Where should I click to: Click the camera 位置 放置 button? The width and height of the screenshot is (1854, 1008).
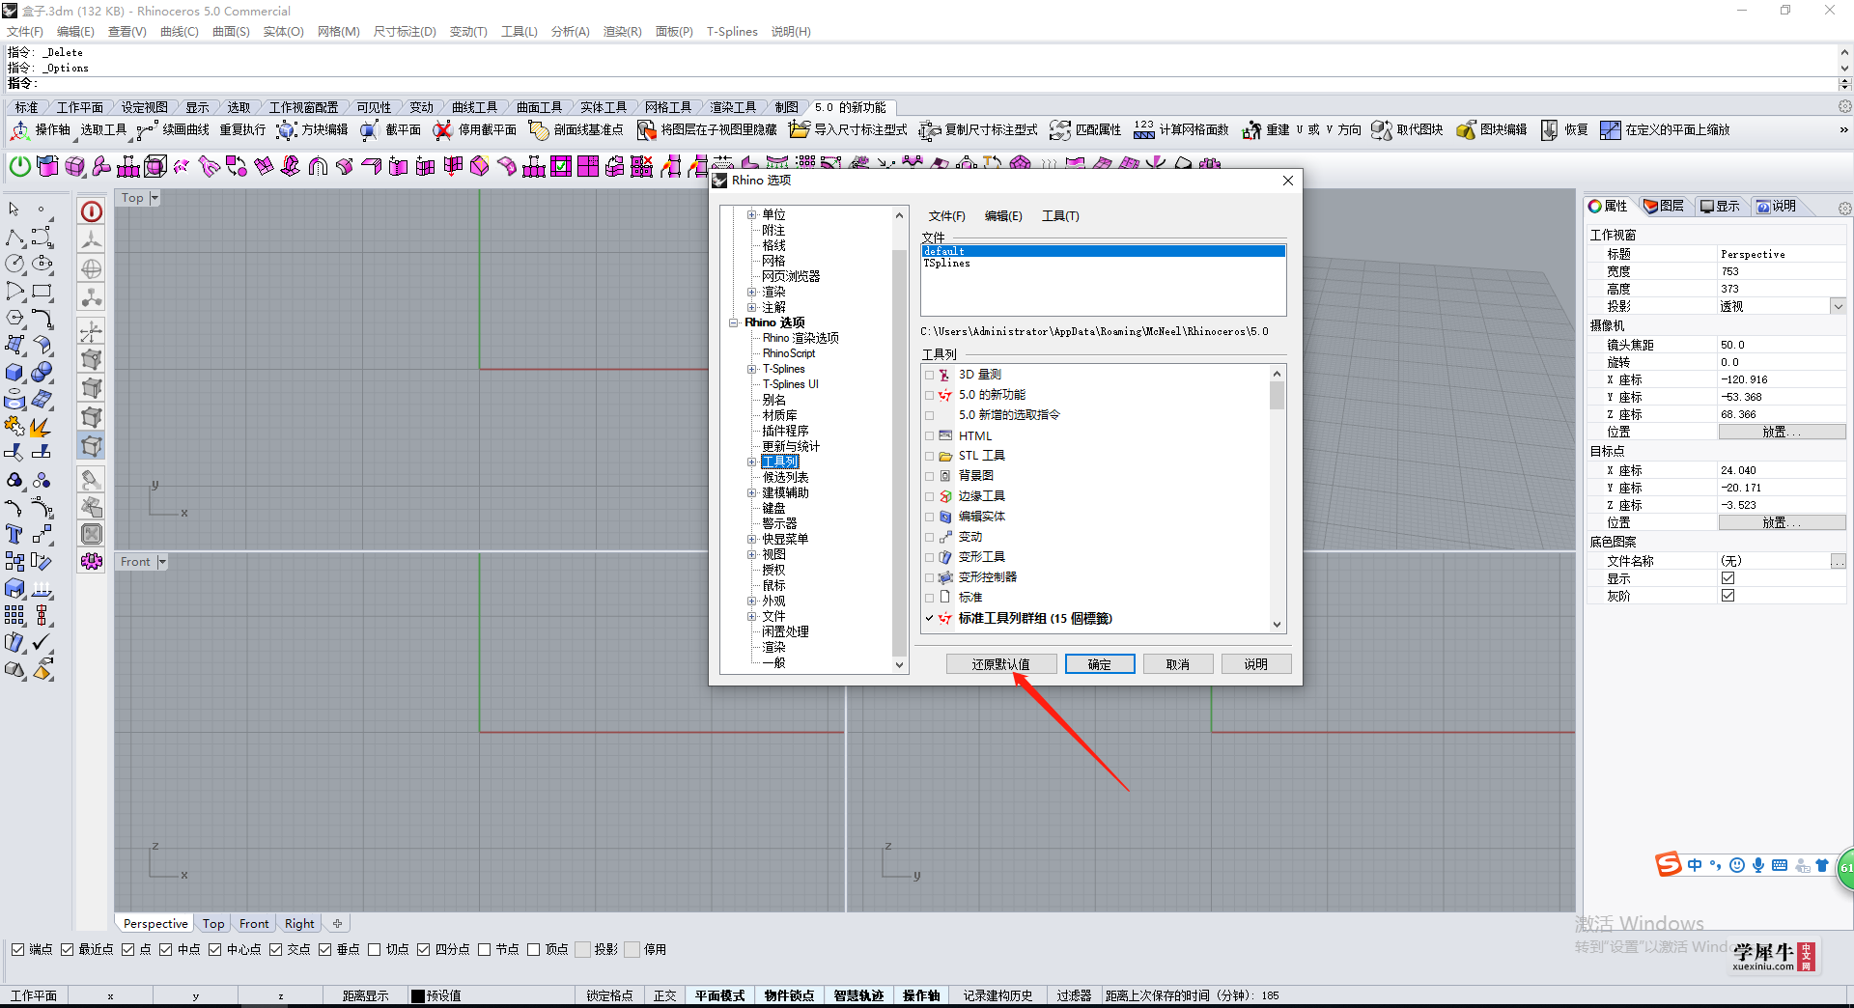pos(1782,432)
